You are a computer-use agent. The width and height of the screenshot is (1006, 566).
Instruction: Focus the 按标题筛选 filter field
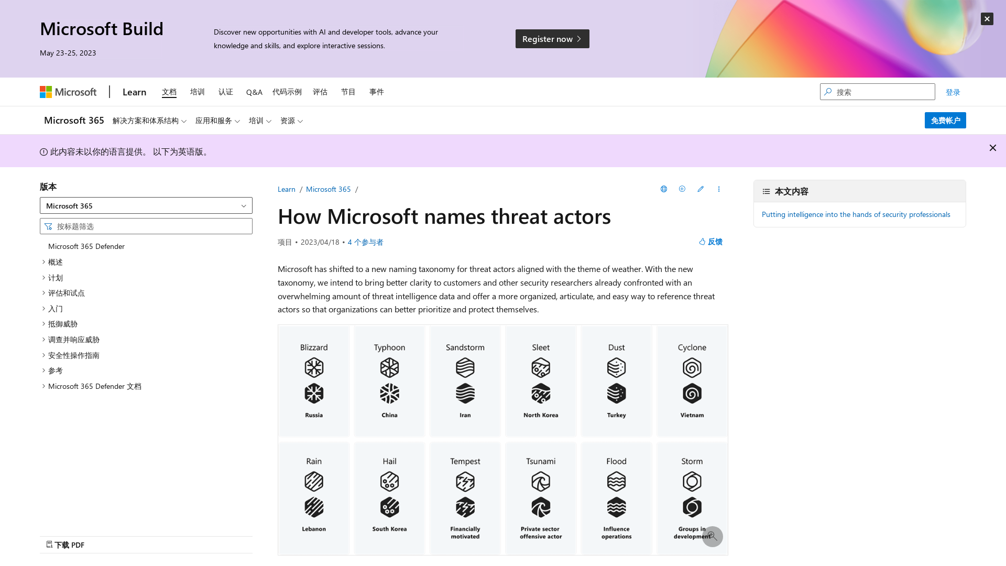[146, 226]
